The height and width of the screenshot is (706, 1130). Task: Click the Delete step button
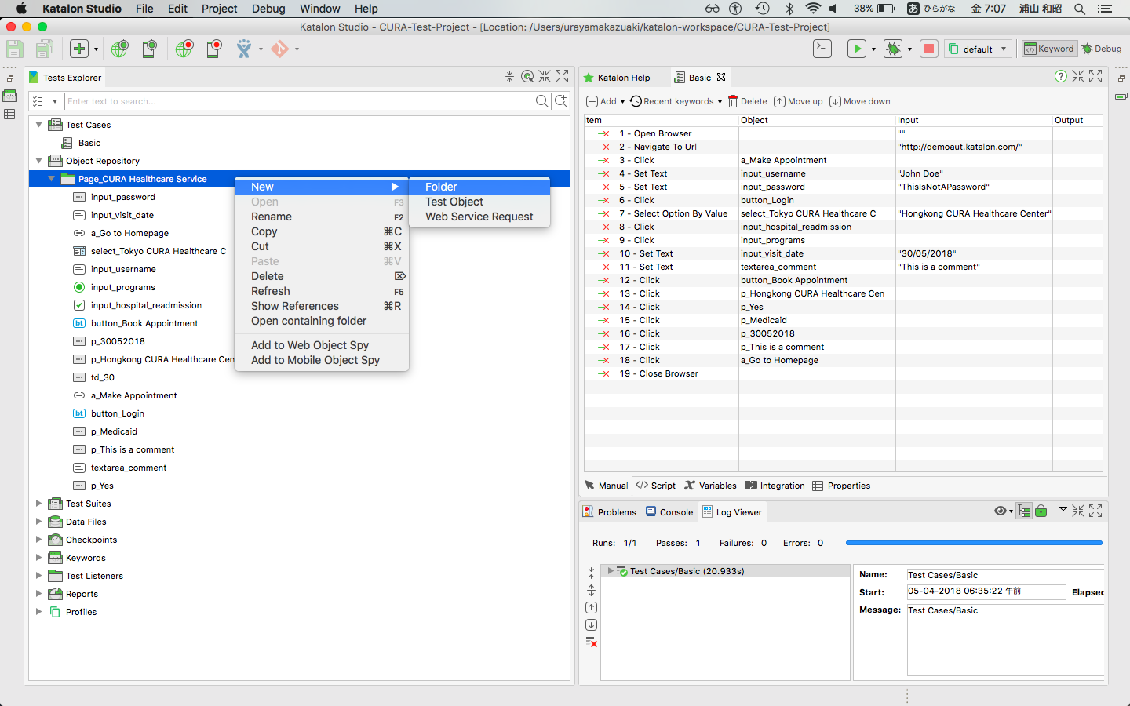tap(748, 101)
